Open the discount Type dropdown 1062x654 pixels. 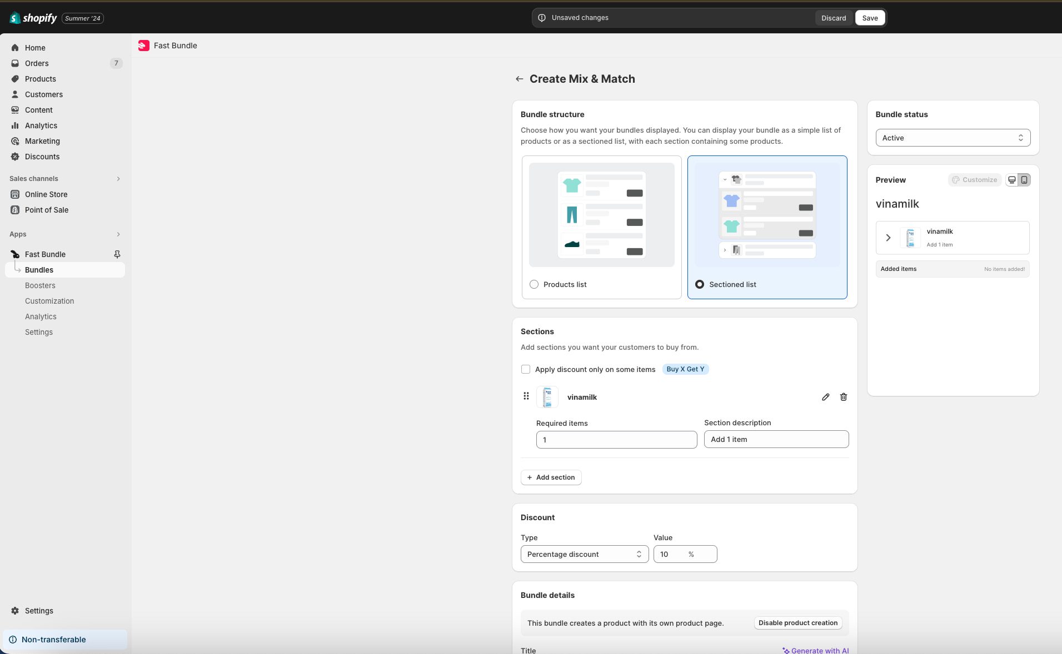(x=585, y=554)
